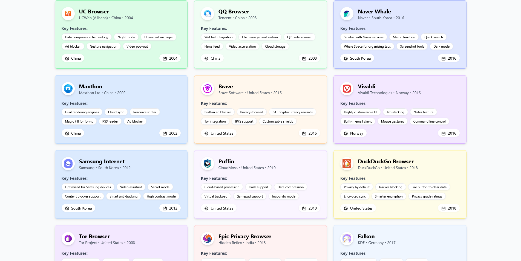
Task: Open the Brave lion logo icon
Action: coord(207,89)
